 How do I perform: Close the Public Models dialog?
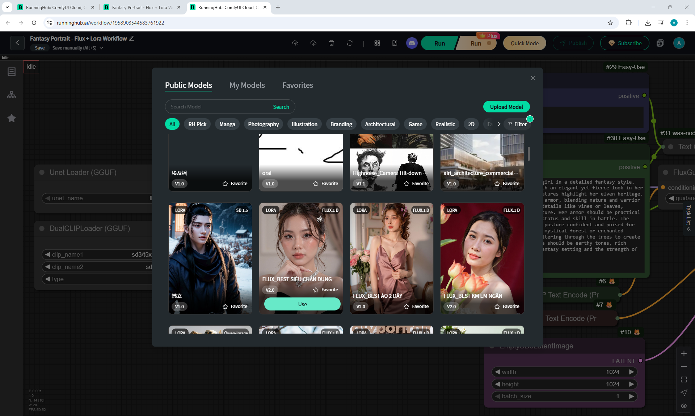(x=533, y=78)
